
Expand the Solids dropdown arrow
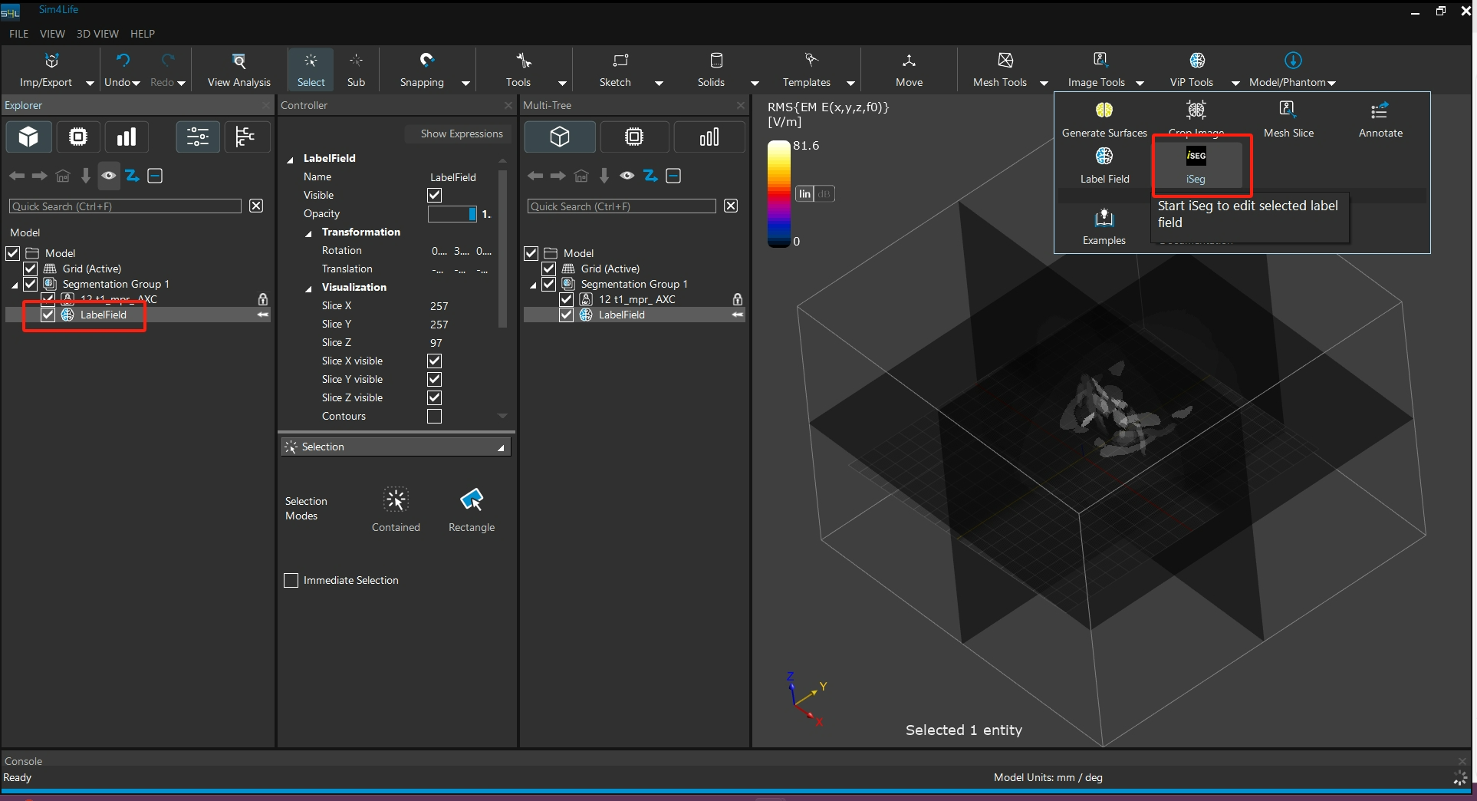[755, 83]
